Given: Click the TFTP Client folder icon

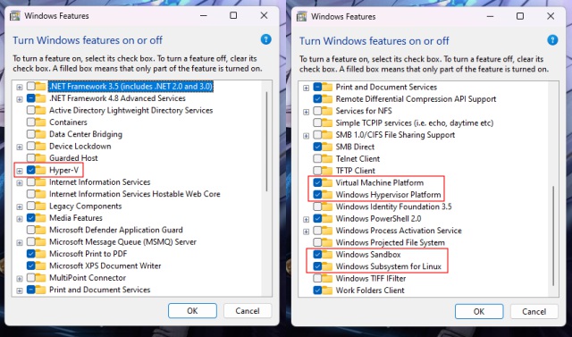Looking at the screenshot, I should pos(327,171).
